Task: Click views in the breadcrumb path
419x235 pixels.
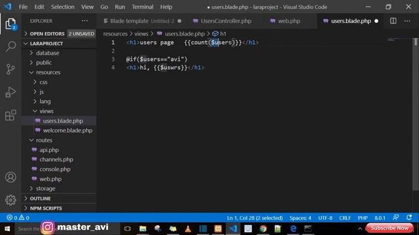Action: coord(141,34)
